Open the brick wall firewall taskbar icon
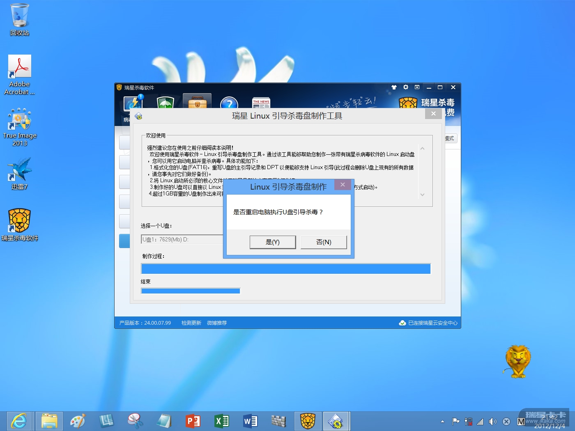Image resolution: width=575 pixels, height=431 pixels. pos(279,421)
